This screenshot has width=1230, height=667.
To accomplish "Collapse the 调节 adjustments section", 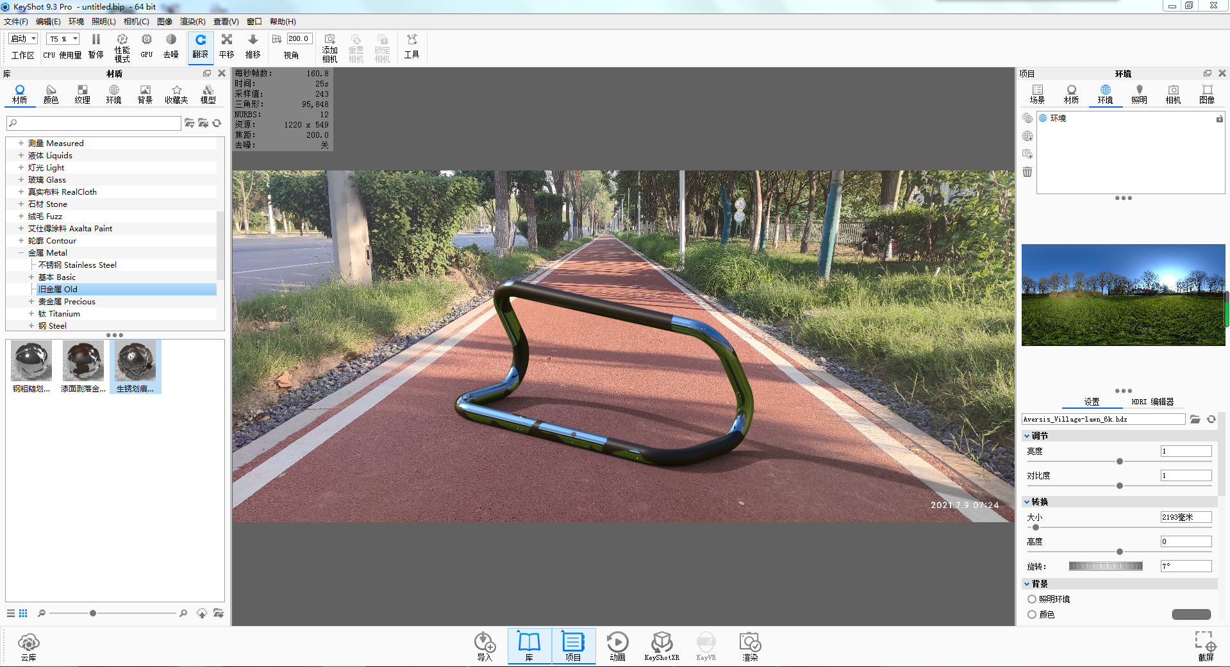I will pos(1027,436).
